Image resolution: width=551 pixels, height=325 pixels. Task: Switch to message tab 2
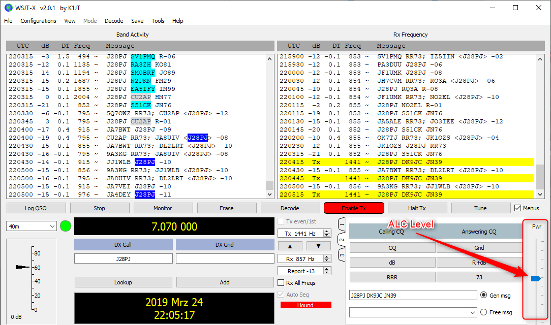pos(342,240)
